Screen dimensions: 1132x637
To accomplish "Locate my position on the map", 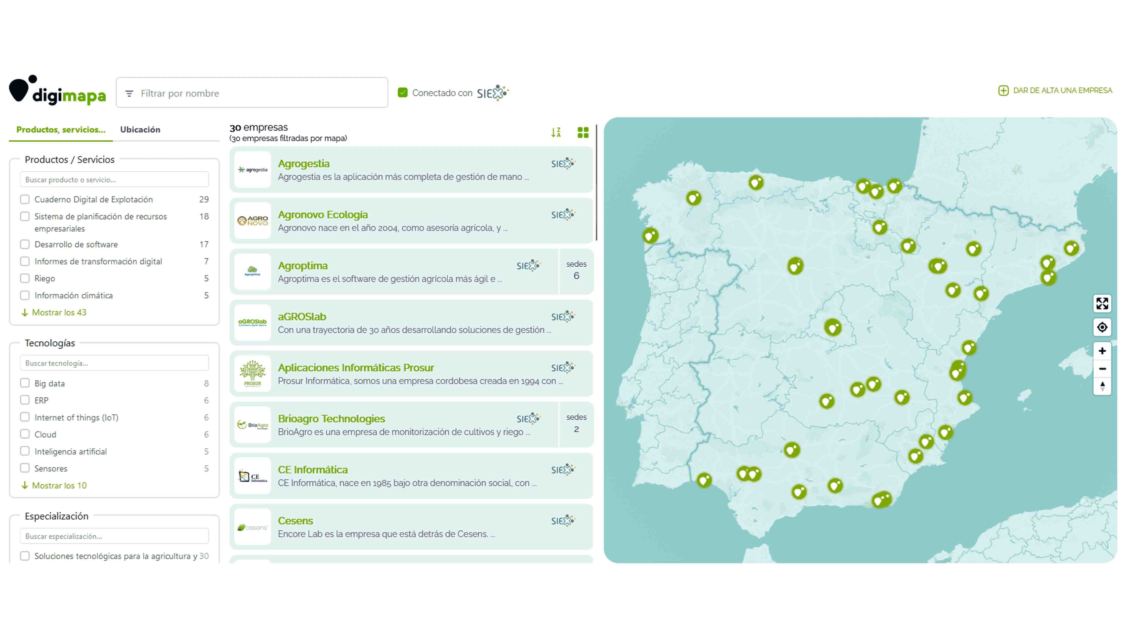I will pos(1102,327).
